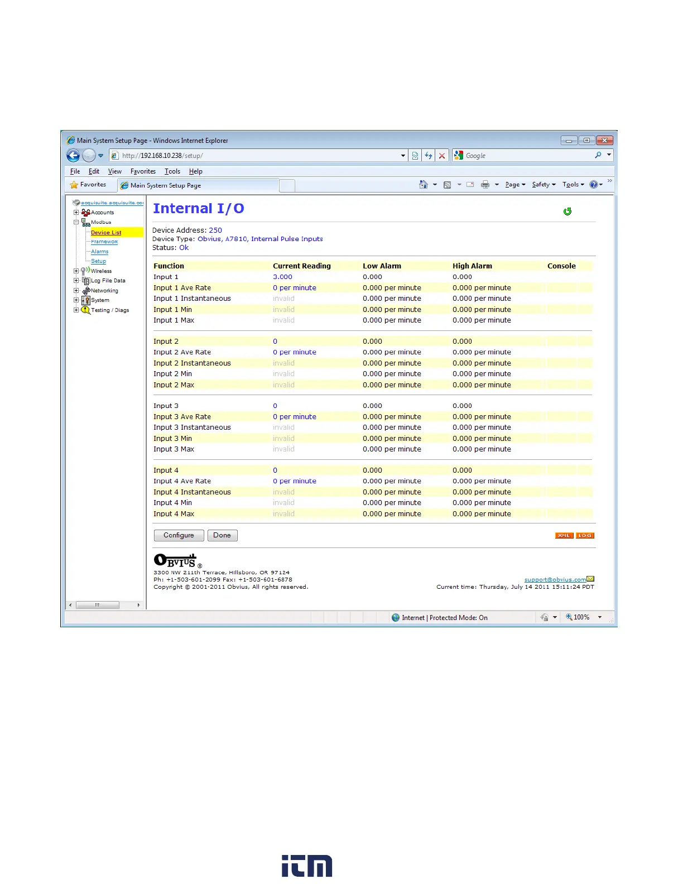Click the orange LOG button
683x884 pixels.
585,536
